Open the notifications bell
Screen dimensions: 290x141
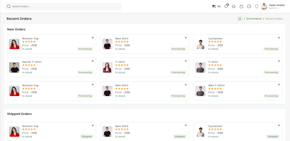point(226,6)
